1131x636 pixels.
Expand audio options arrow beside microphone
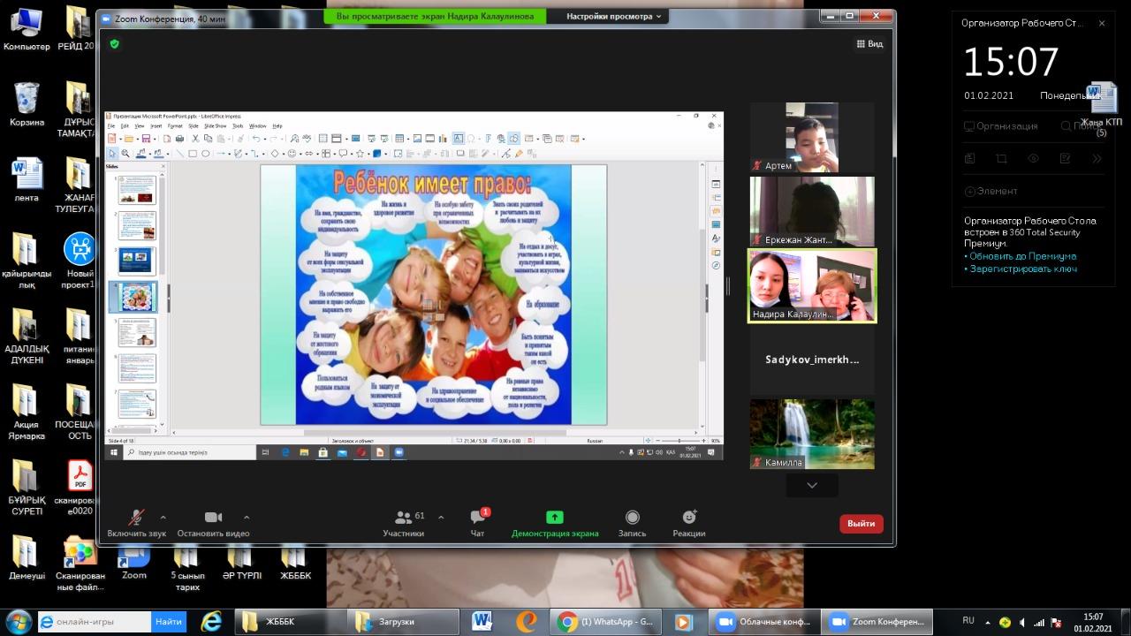tap(163, 518)
